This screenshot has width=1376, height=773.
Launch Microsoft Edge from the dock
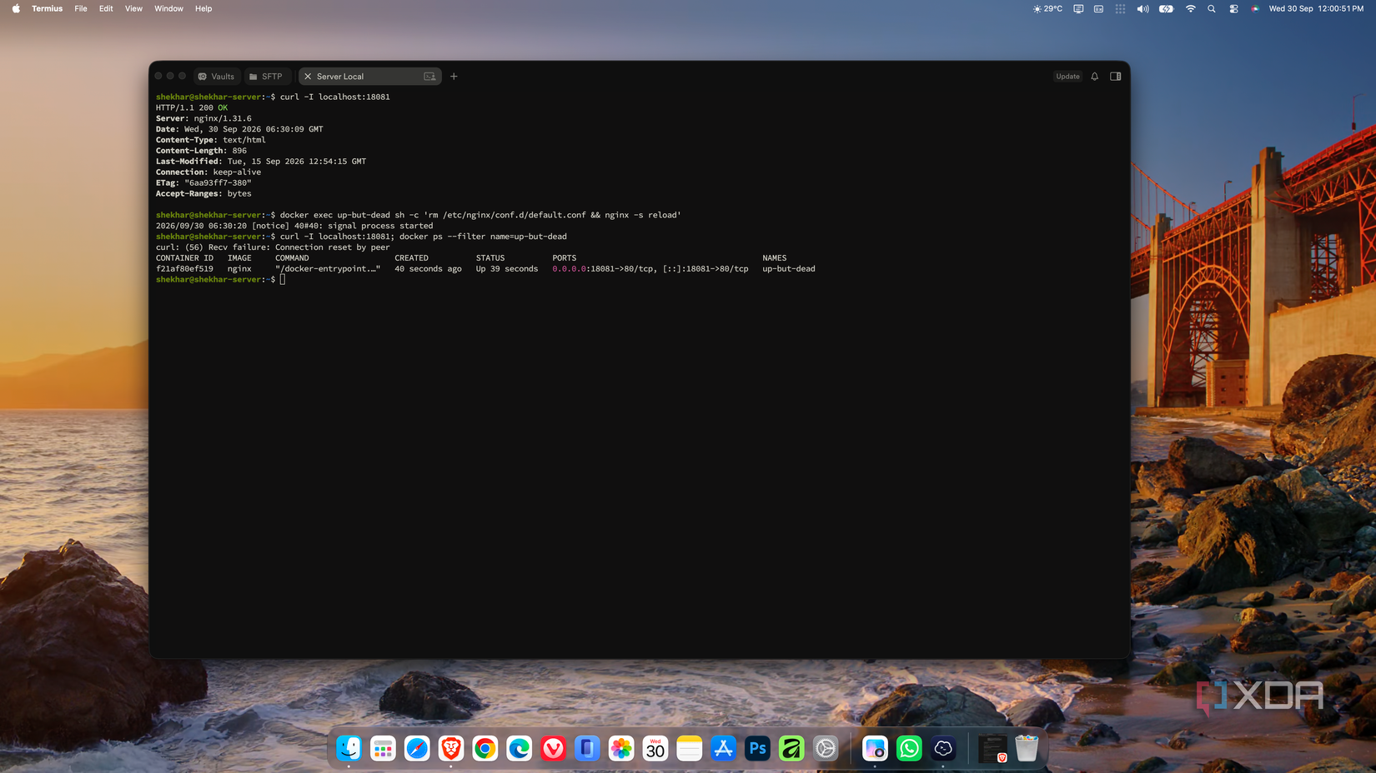(x=520, y=748)
